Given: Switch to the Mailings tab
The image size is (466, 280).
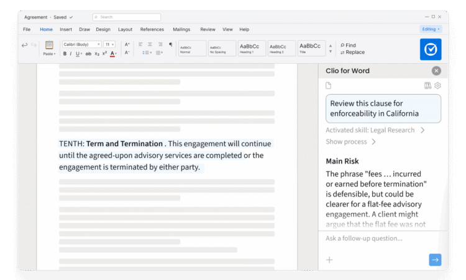Looking at the screenshot, I should (181, 29).
